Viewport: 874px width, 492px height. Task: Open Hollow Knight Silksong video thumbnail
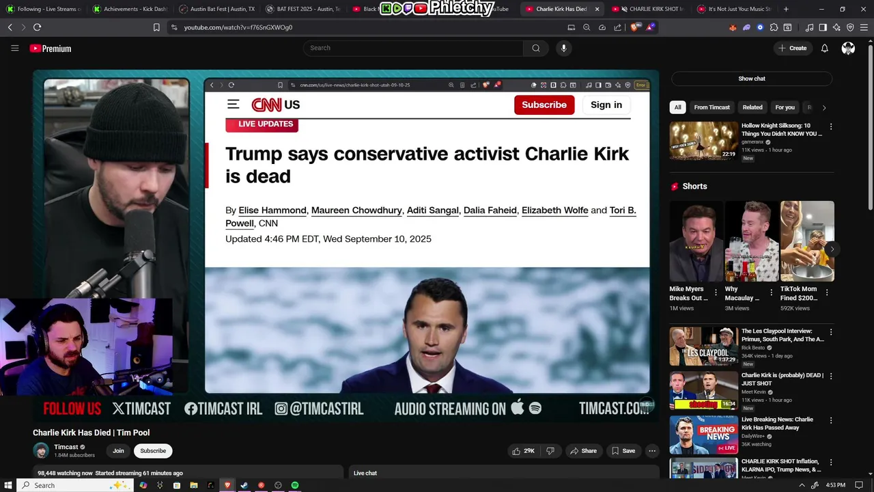(x=704, y=141)
